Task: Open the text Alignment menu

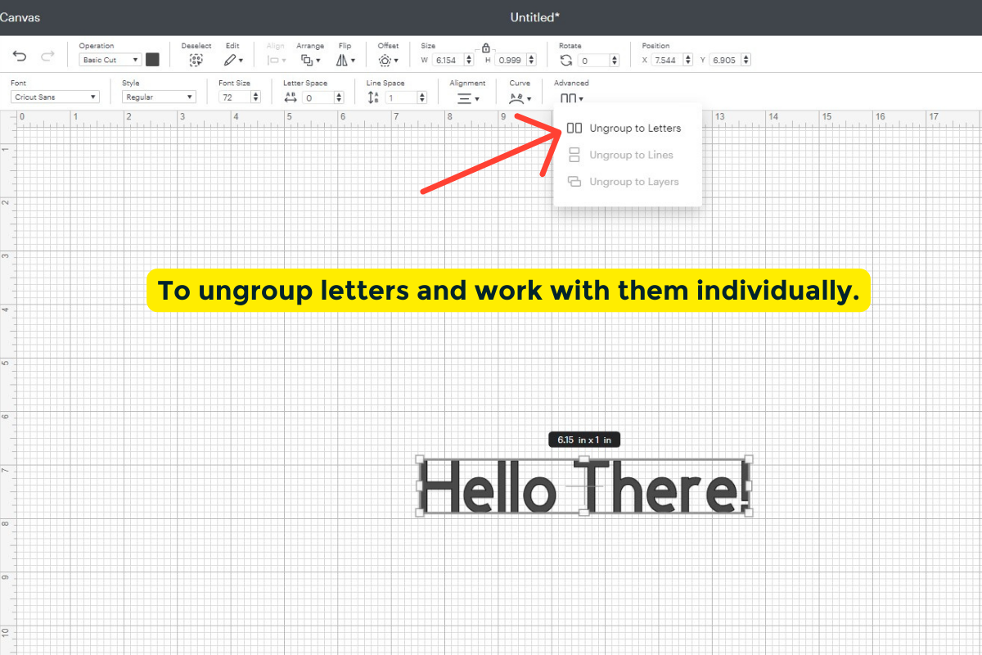Action: click(x=468, y=98)
